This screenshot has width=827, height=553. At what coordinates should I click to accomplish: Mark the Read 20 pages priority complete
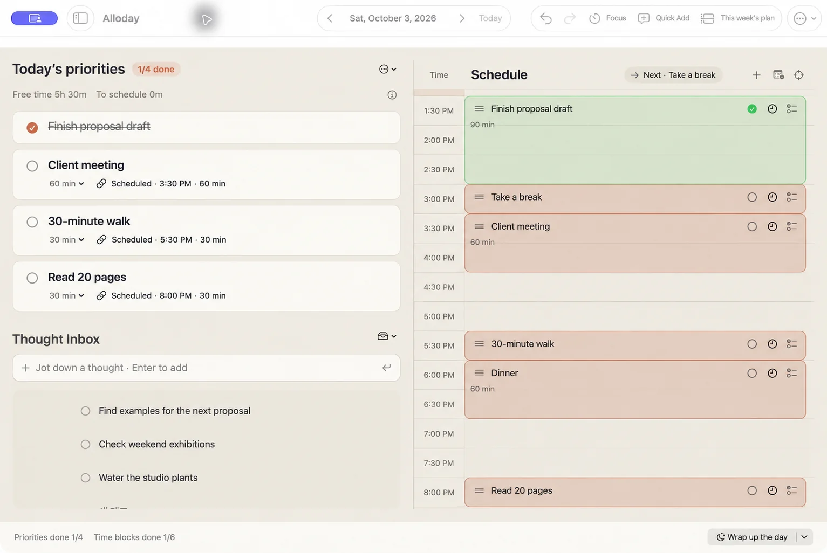32,278
